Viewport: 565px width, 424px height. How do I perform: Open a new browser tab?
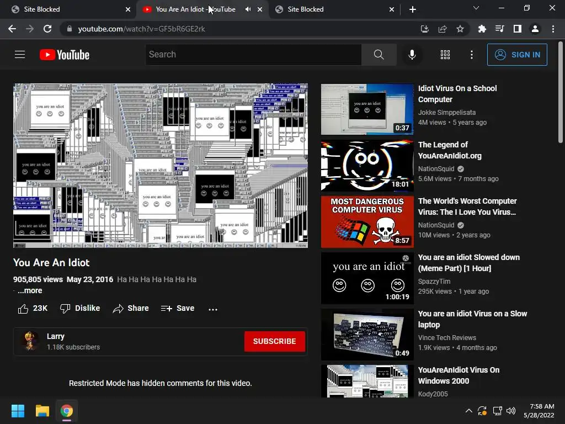point(413,9)
